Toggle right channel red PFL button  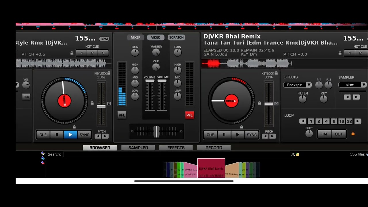pyautogui.click(x=189, y=115)
